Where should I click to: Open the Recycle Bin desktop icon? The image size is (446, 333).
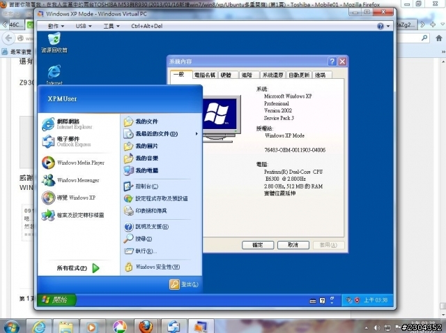click(54, 43)
